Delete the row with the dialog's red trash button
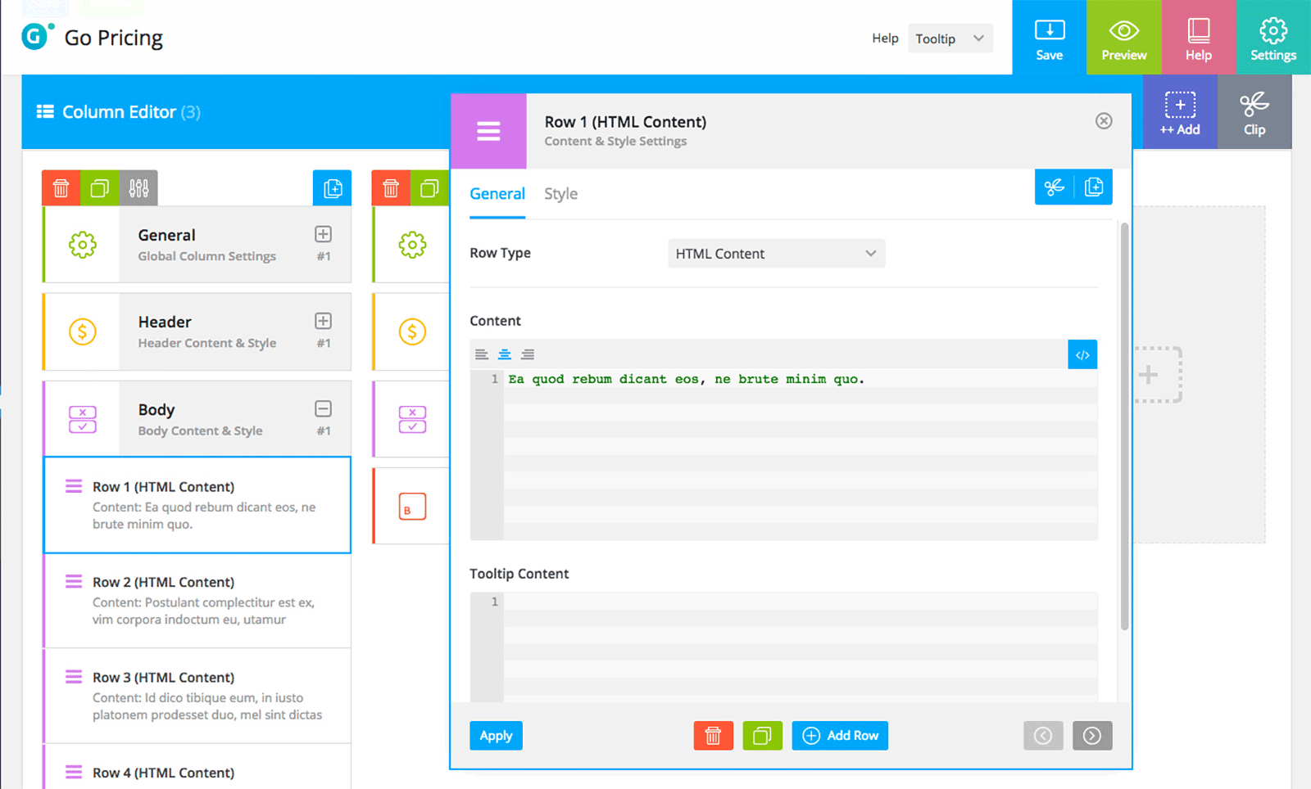The width and height of the screenshot is (1311, 789). pos(713,736)
